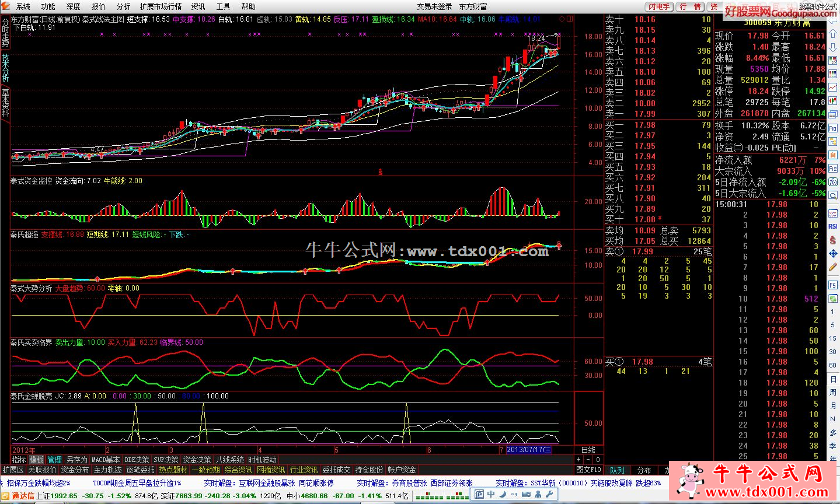Open the RSI indicator icon
Screen dimensions: 840x504
[833, 226]
